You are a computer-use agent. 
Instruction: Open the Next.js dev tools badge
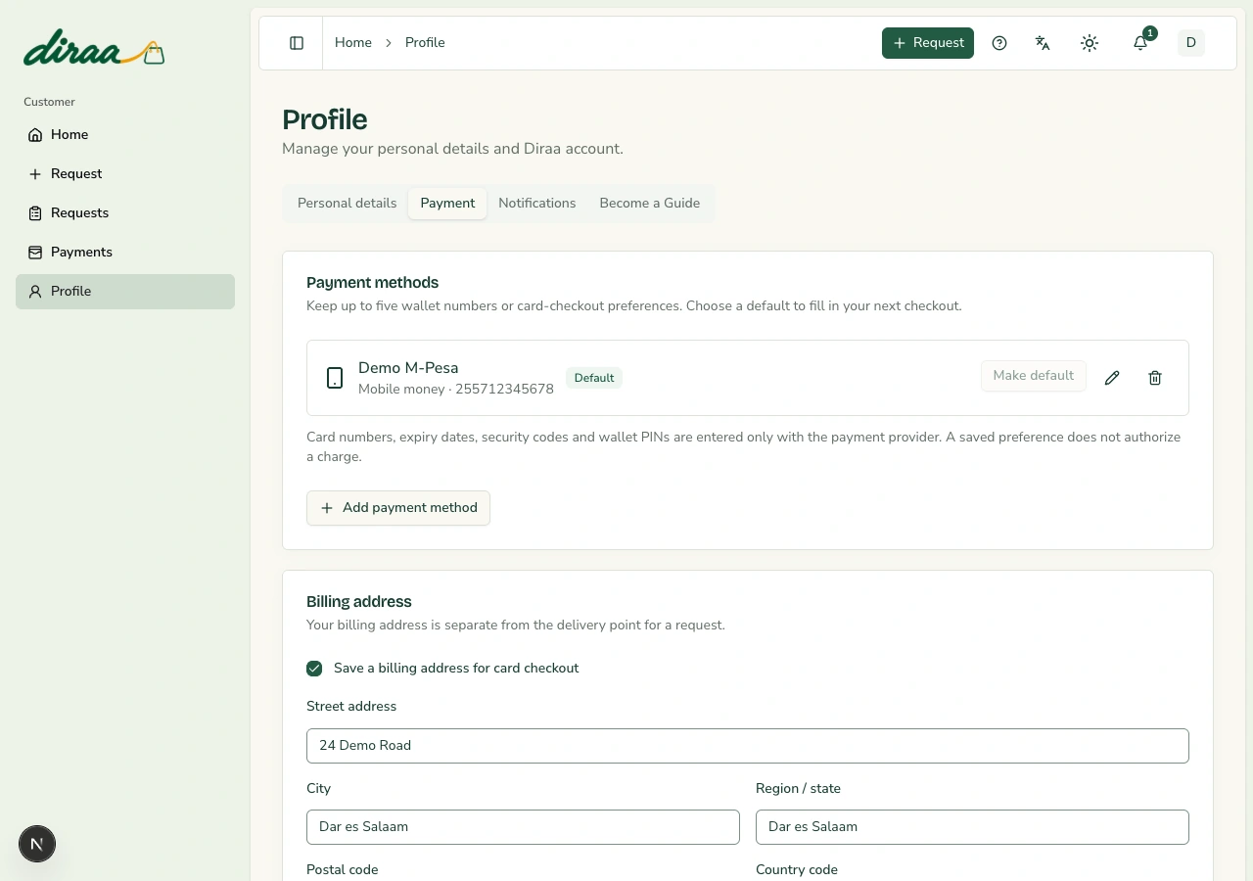37,844
